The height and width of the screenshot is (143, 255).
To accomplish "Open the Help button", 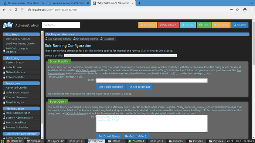I will (x=204, y=25).
